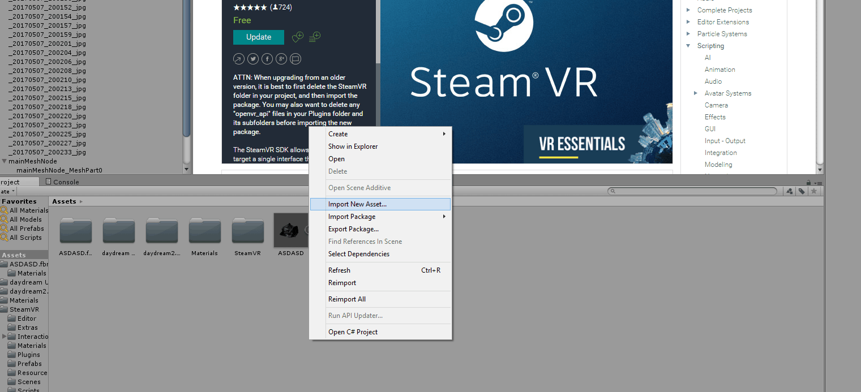Choose Open C# Project
Image resolution: width=861 pixels, height=392 pixels.
[x=380, y=332]
